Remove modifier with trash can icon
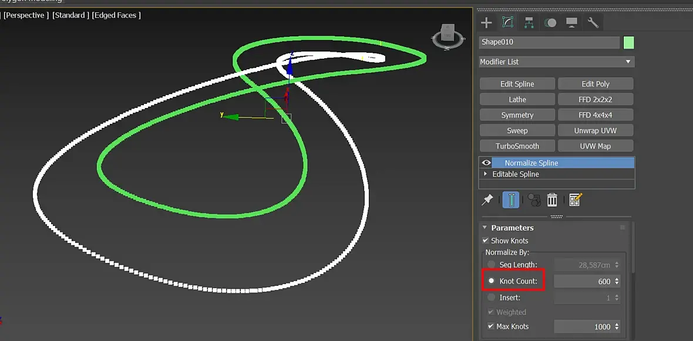693x341 pixels. 552,200
